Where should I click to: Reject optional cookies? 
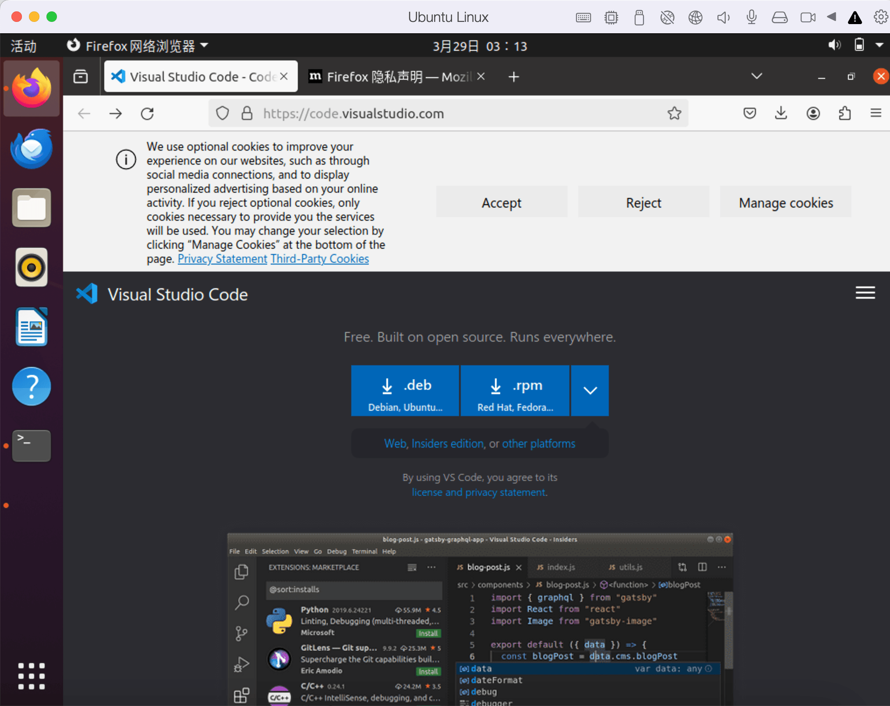click(643, 203)
